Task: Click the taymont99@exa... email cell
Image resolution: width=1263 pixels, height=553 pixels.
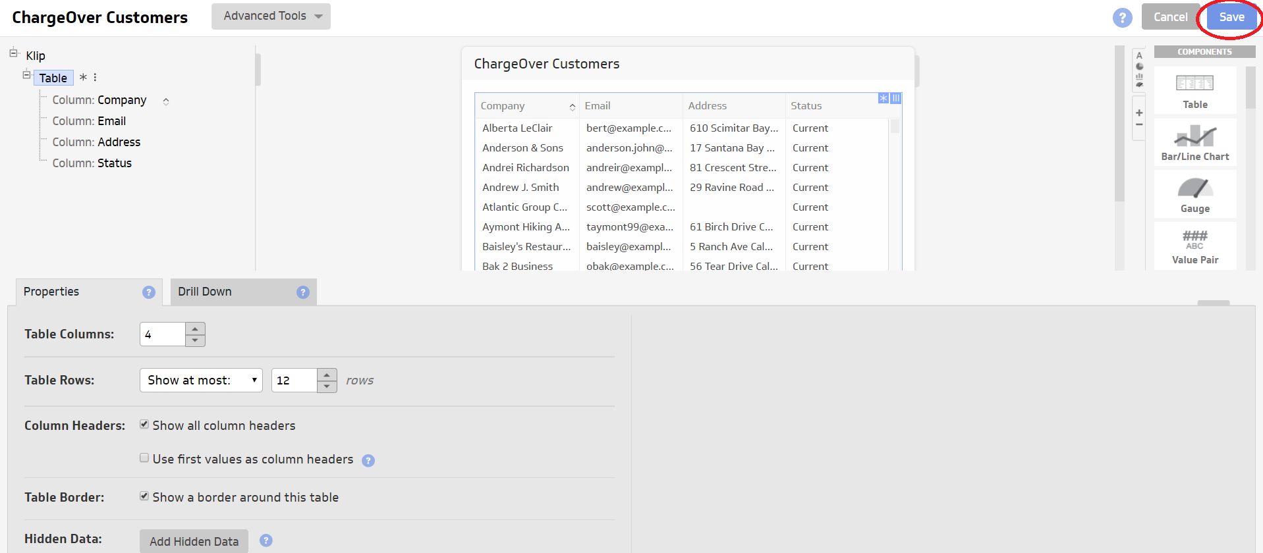Action: [x=630, y=227]
